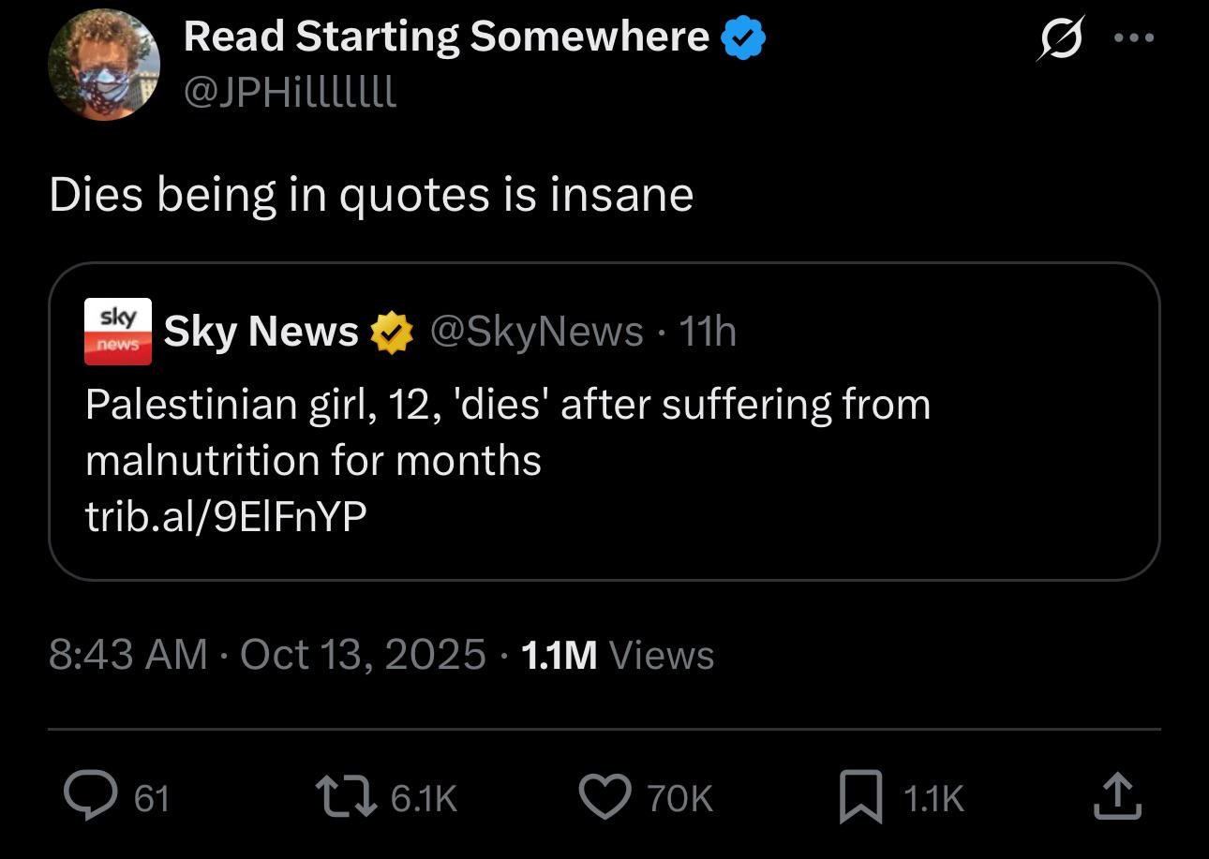The height and width of the screenshot is (859, 1209).
Task: Click the 8:43 AM Oct 13, 2025 timestamp
Action: click(267, 654)
